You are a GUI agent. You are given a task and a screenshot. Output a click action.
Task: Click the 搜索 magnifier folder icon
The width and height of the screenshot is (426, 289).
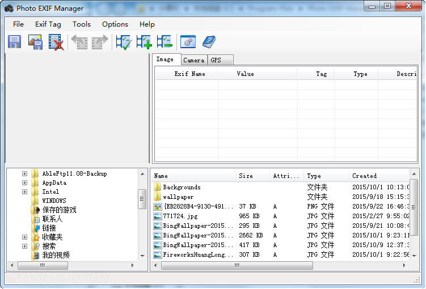pyautogui.click(x=36, y=246)
